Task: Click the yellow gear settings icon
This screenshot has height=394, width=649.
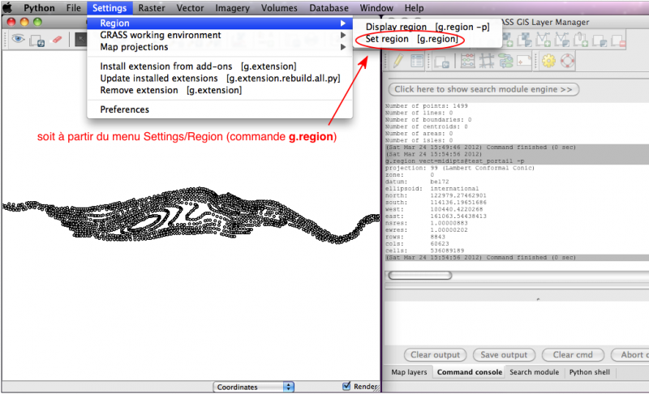Action: click(x=548, y=61)
